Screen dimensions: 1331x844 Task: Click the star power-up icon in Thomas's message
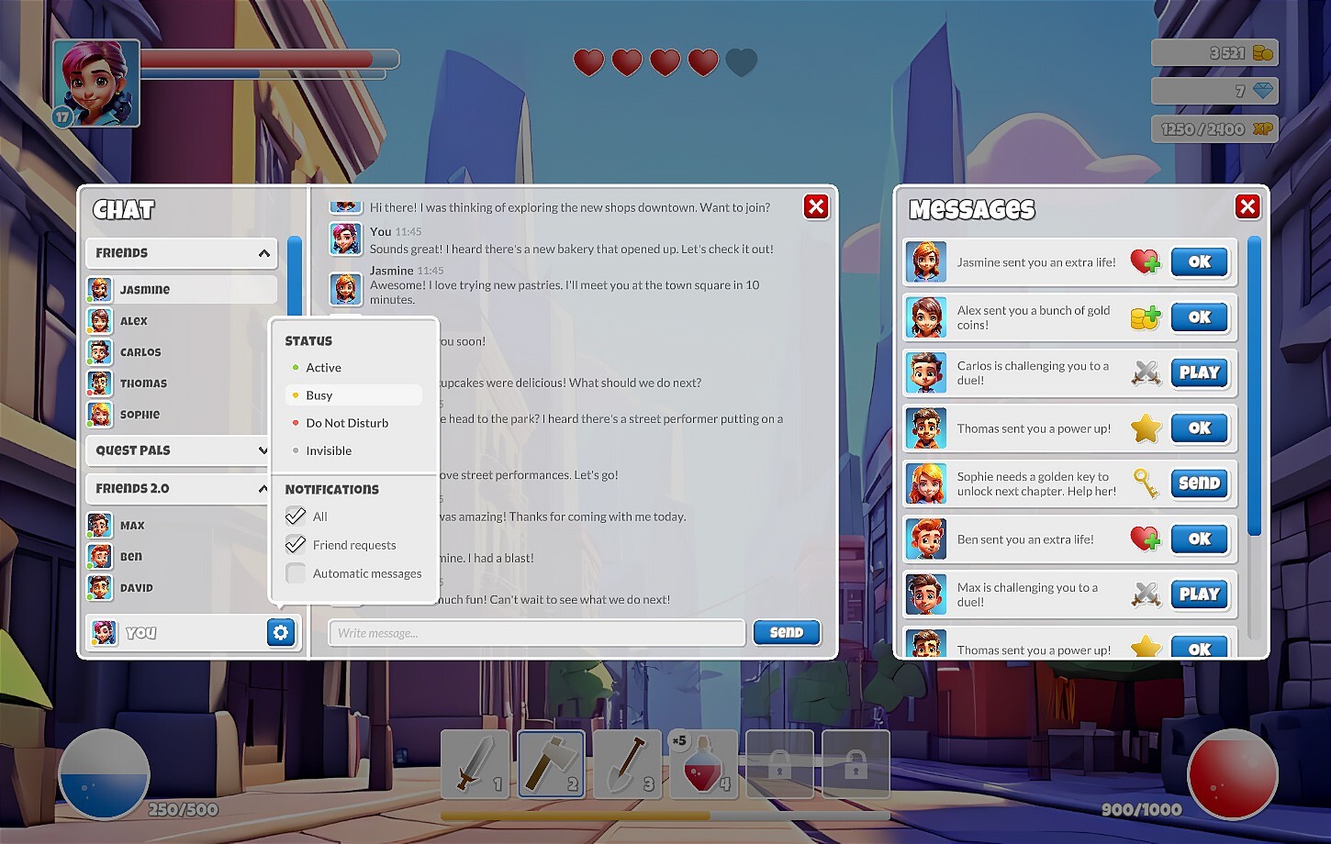[1145, 428]
